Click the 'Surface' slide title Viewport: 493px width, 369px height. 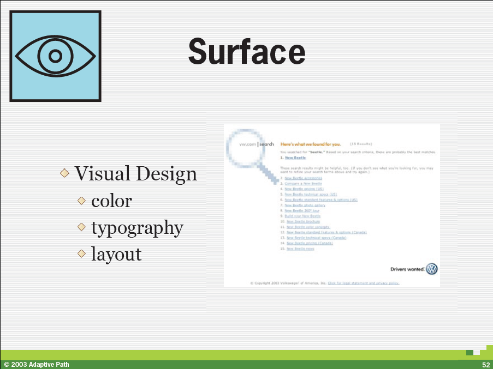coord(246,52)
